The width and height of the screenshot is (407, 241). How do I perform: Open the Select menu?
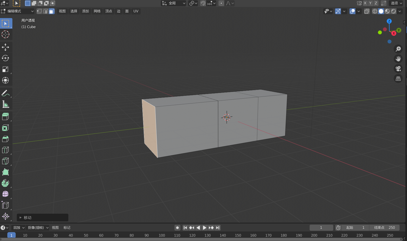tap(74, 11)
